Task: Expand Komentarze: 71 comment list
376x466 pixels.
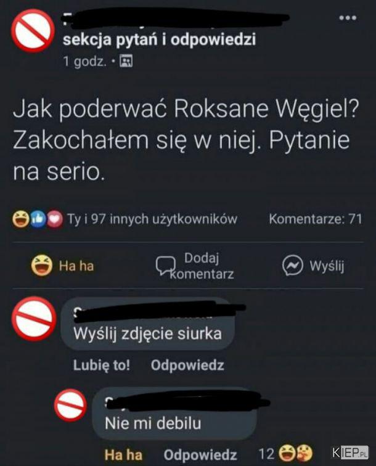Action: click(316, 219)
